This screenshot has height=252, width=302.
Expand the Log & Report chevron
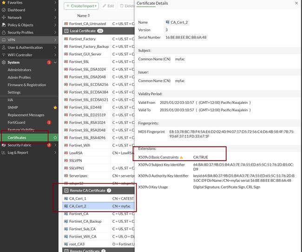click(x=55, y=153)
